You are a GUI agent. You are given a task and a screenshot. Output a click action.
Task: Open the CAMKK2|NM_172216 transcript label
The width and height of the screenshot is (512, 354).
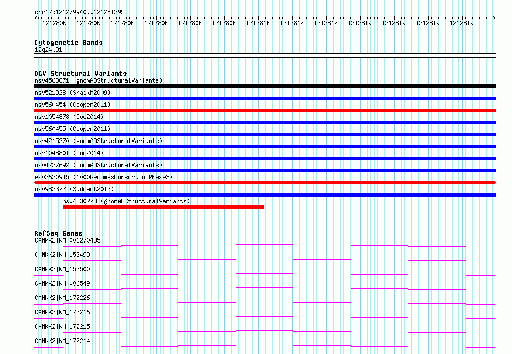[x=62, y=312]
